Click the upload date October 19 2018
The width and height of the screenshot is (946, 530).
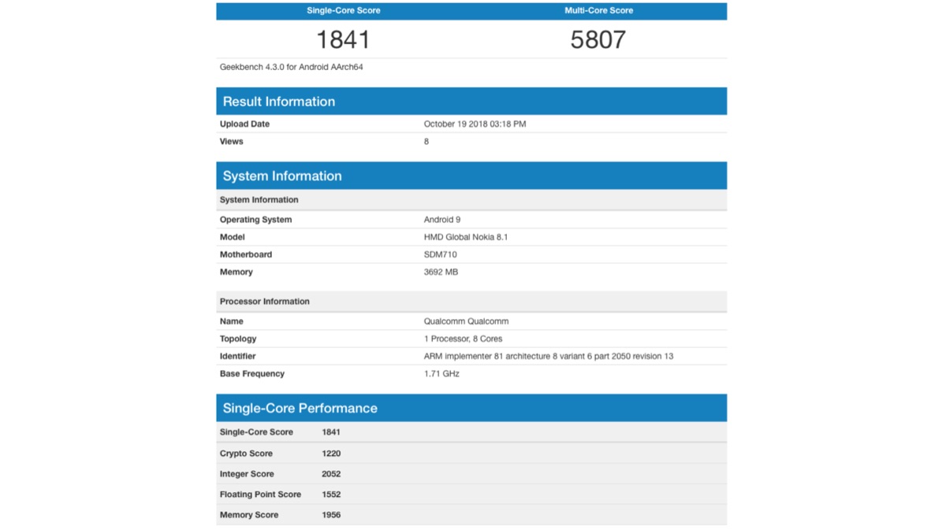coord(475,124)
